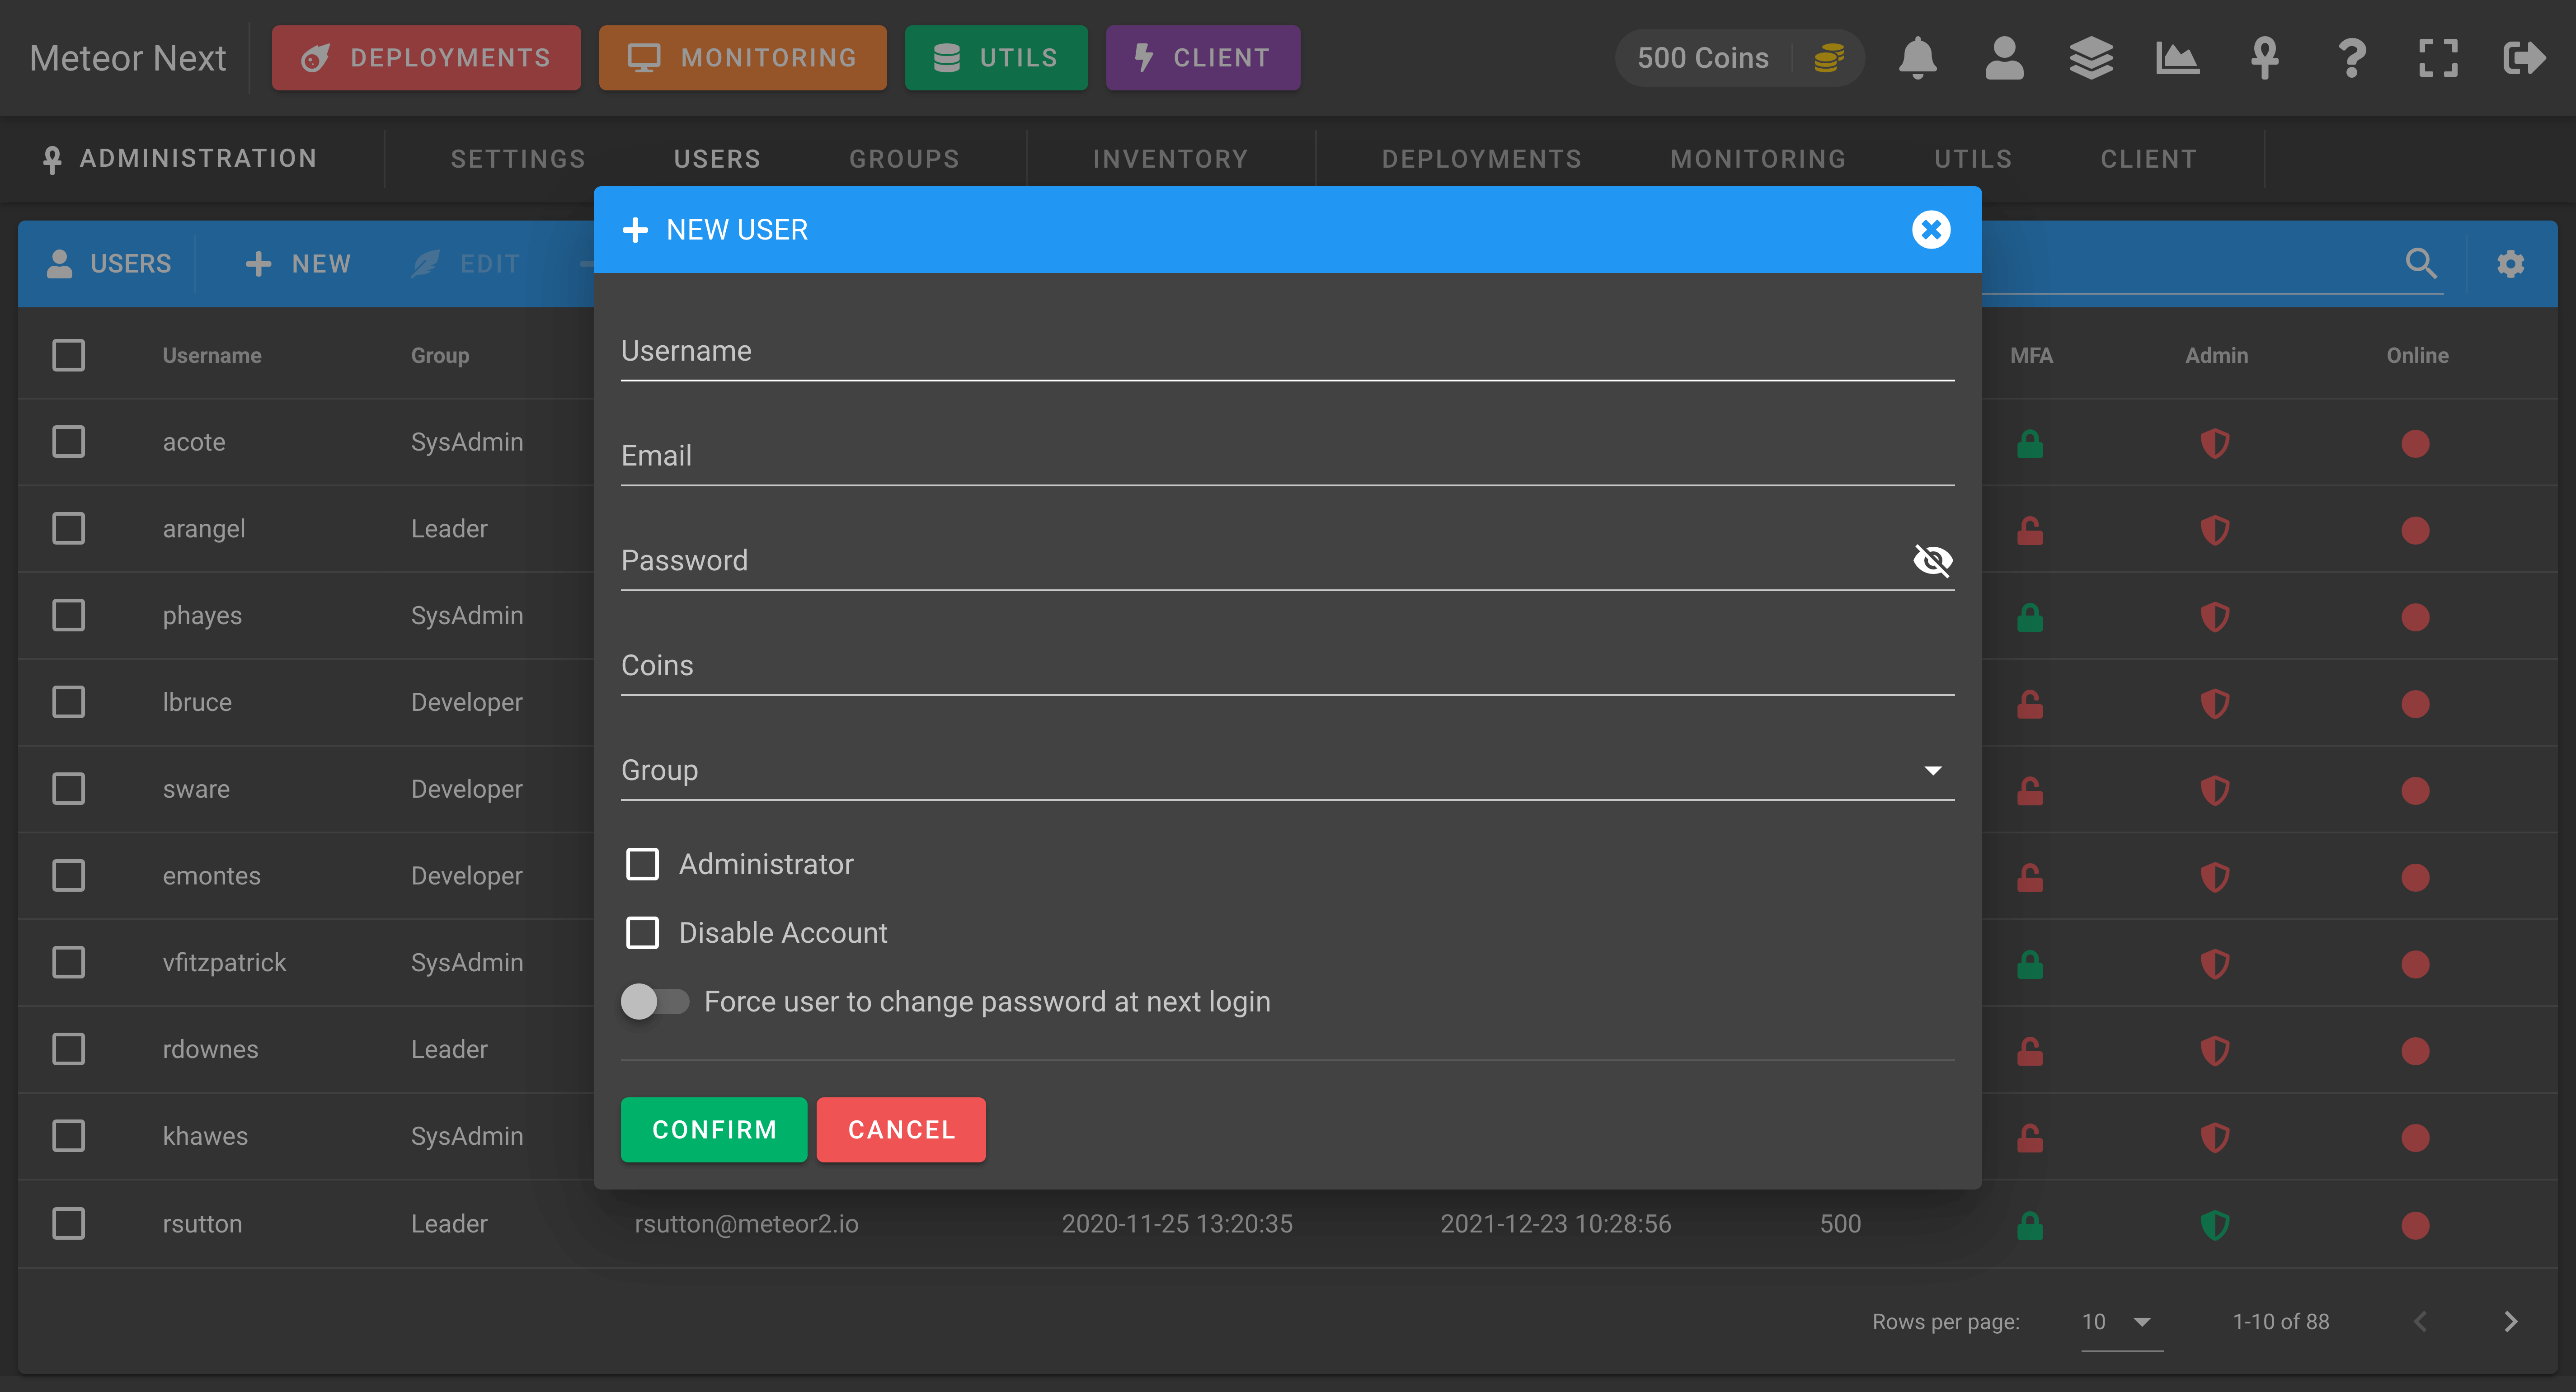The image size is (2576, 1392).
Task: Switch to the Groups tab
Action: pyautogui.click(x=904, y=159)
